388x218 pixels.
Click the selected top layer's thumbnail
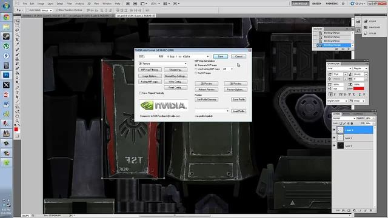(x=341, y=130)
